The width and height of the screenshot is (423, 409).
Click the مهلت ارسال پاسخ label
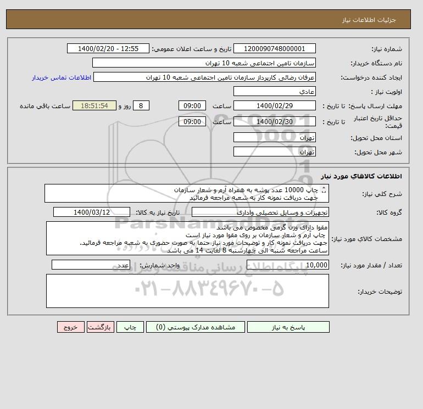click(376, 106)
